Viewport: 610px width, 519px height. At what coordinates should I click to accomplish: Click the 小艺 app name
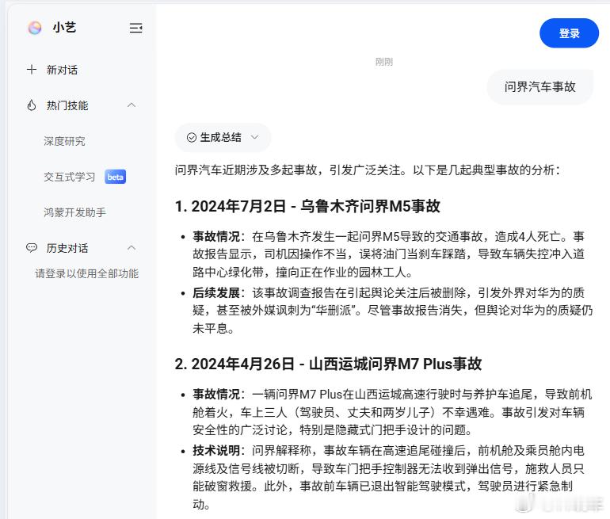pos(64,28)
